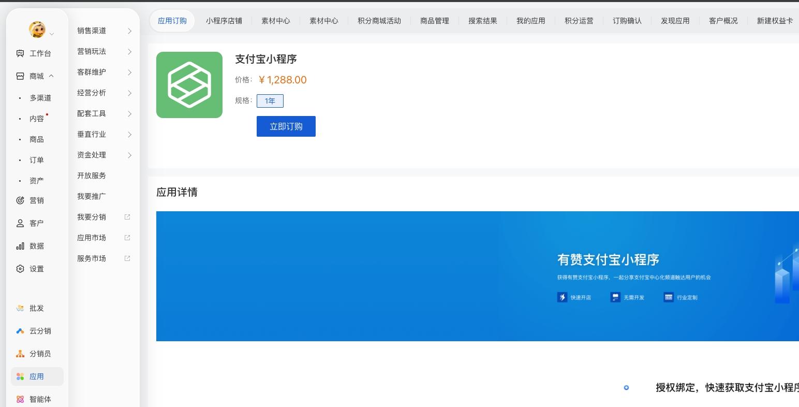Click the 立即订购 button
This screenshot has height=407, width=799.
click(x=286, y=126)
